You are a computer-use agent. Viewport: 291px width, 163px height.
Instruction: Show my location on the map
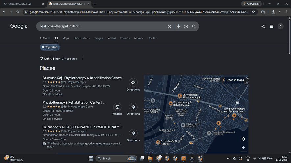pos(243,139)
